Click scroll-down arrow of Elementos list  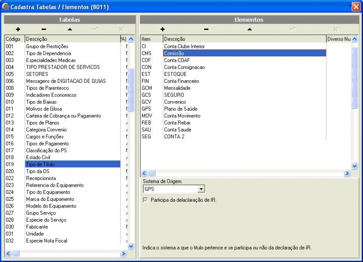click(x=354, y=165)
